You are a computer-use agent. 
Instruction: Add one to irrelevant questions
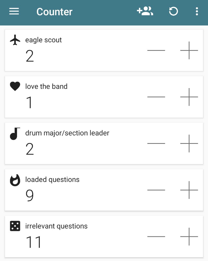click(189, 237)
